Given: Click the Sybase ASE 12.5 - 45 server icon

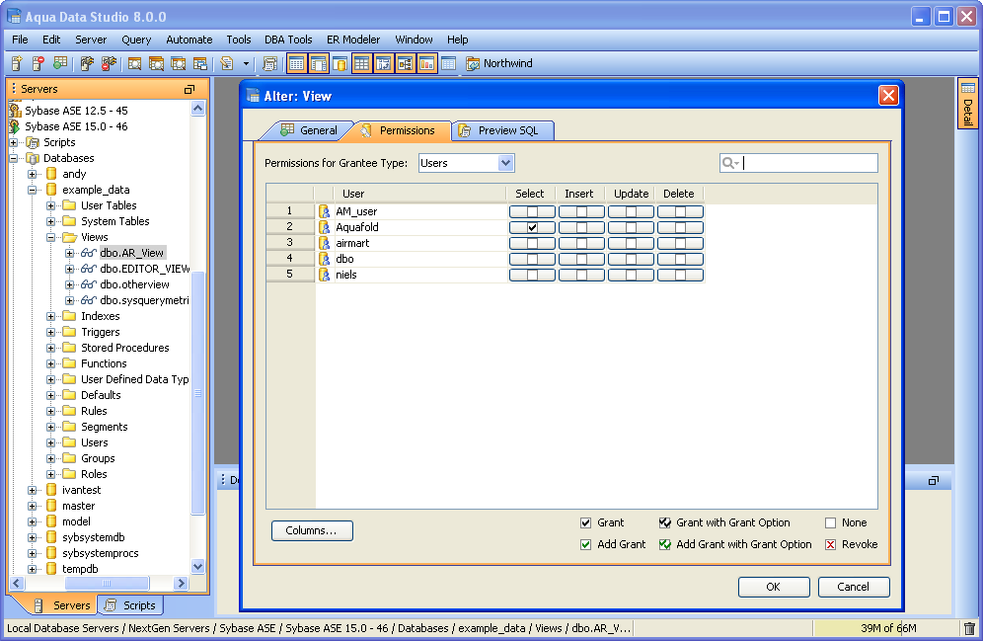Looking at the screenshot, I should (15, 111).
